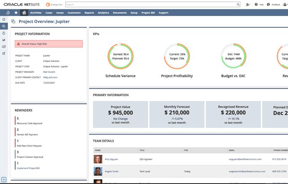Click Implement Project360 reminder link

click(x=29, y=168)
